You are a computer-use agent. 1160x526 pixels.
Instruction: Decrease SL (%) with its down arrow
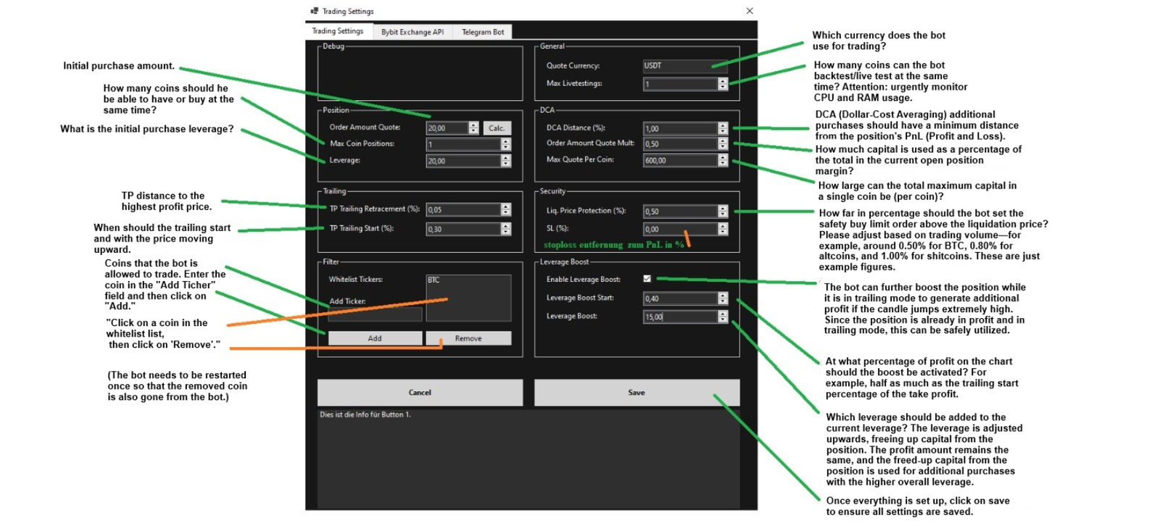723,232
